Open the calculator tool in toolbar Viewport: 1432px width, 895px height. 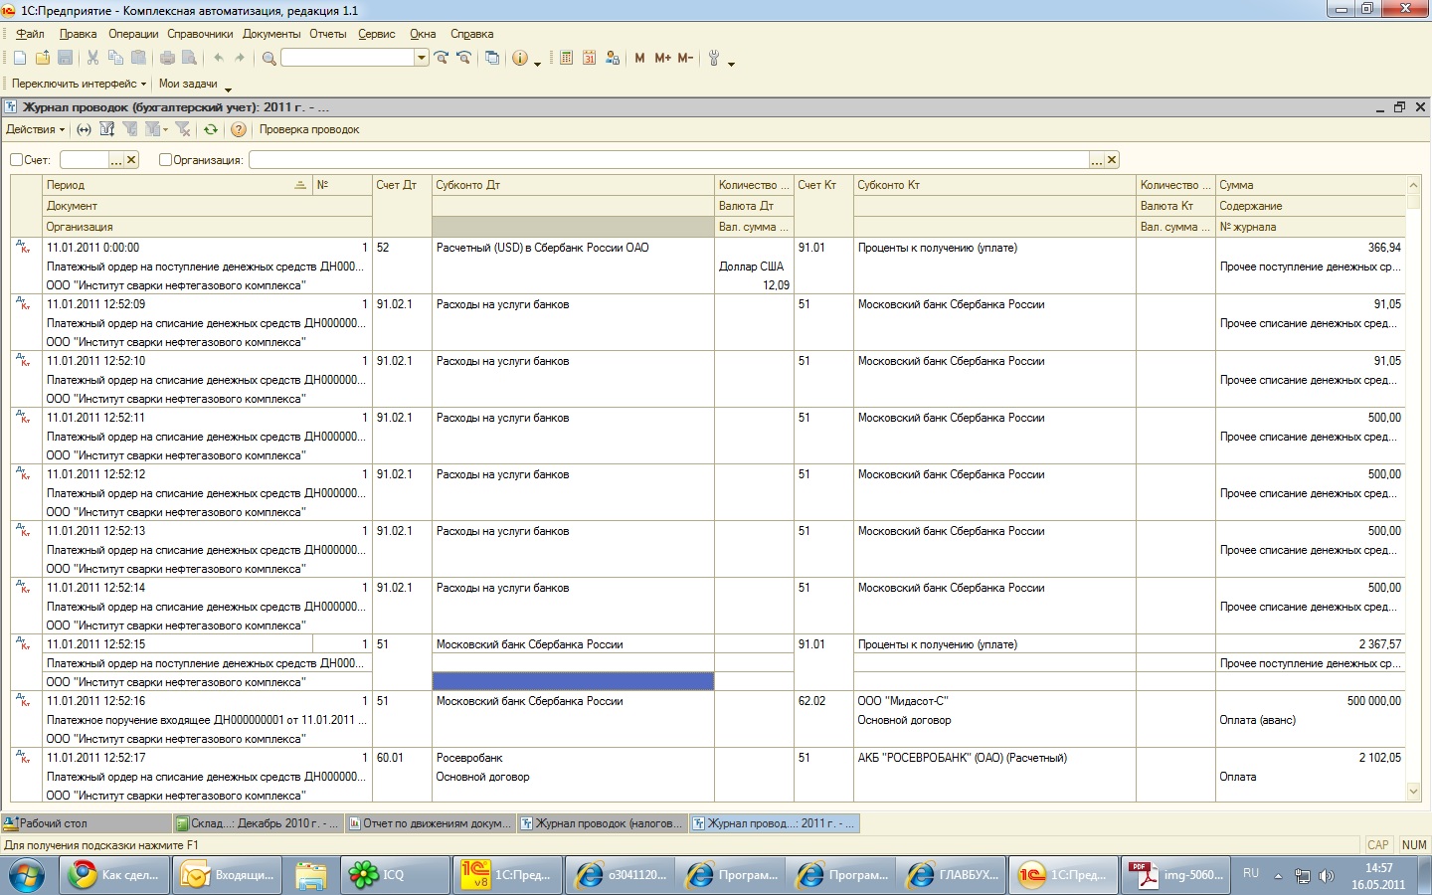coord(566,59)
